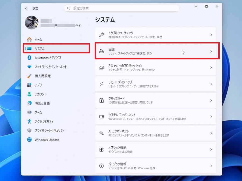This screenshot has width=242, height=181.
Task: Click the back arrow in Settings
Action: pyautogui.click(x=26, y=8)
